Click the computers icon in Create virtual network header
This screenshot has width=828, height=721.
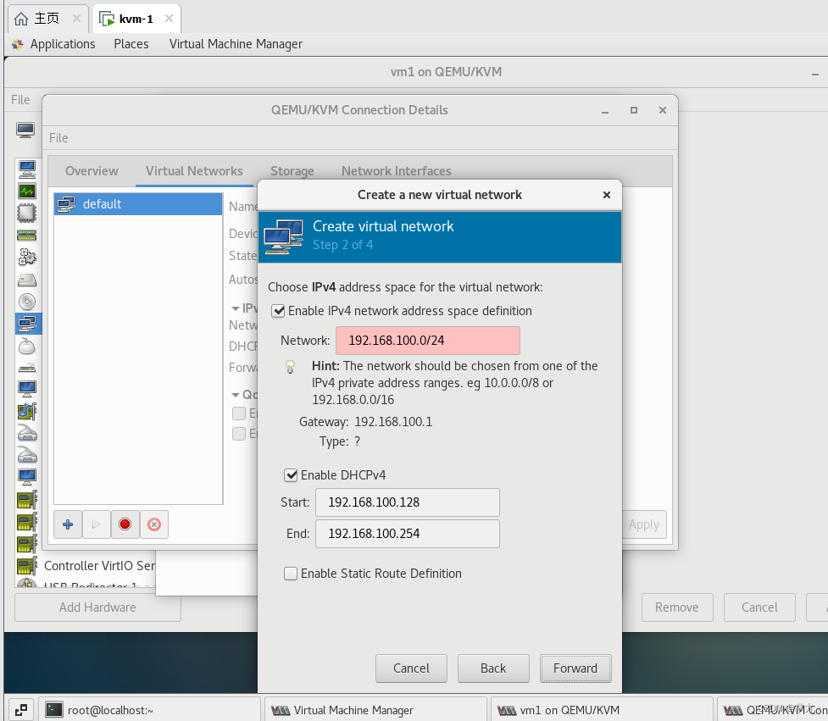click(x=284, y=237)
